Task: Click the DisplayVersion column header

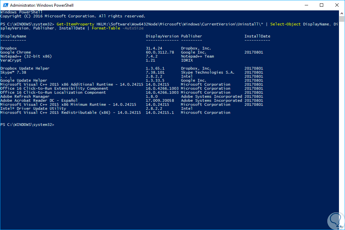Action: tap(162, 36)
